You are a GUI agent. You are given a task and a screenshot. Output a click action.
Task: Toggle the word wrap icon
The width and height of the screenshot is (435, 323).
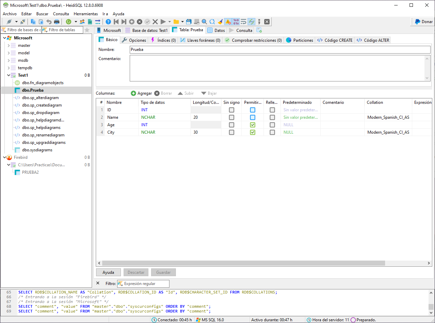tap(243, 22)
